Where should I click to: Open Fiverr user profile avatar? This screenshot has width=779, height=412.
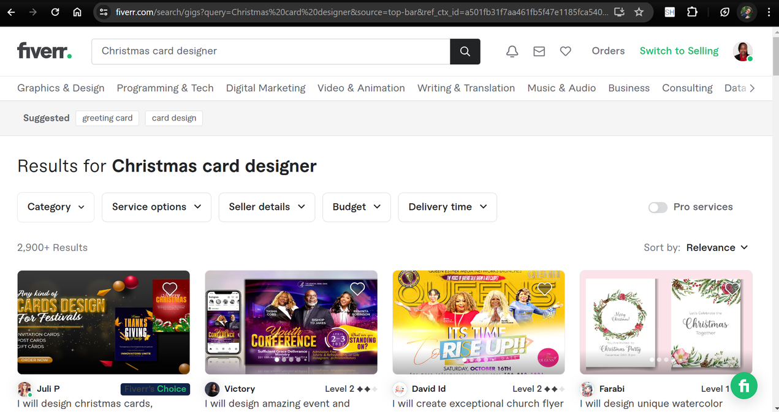coord(743,51)
